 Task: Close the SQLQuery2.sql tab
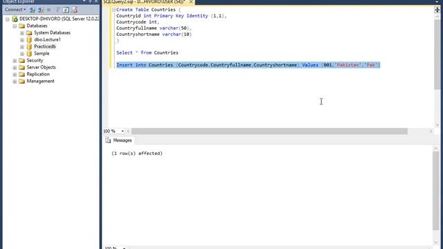tap(191, 1)
